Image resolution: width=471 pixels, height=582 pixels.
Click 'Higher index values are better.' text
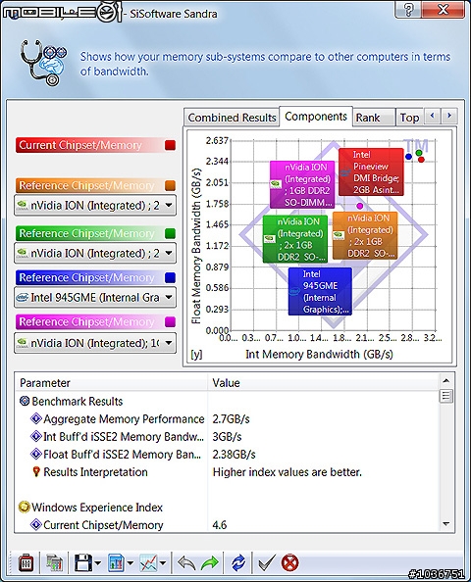[x=287, y=472]
